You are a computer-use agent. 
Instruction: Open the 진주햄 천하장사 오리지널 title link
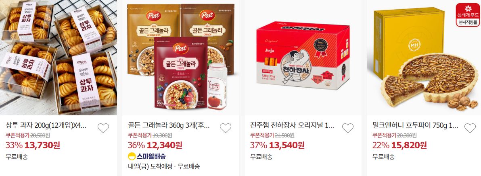coord(292,125)
